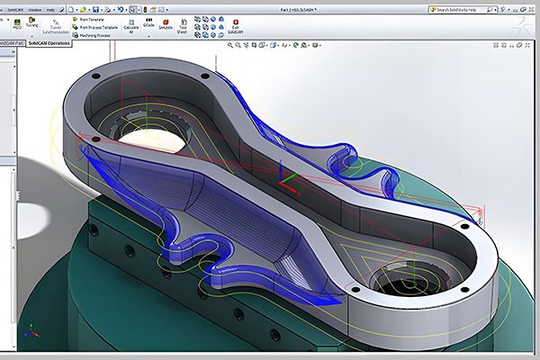This screenshot has height=360, width=540.
Task: Click the Rebuild traffic light icon
Action: [x=145, y=10]
